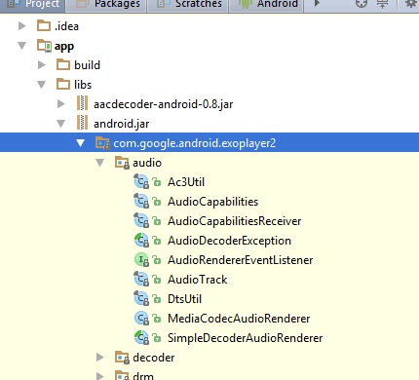Viewport: 419px width, 380px height.
Task: Click the public access icon beside DtsUtil
Action: click(157, 299)
